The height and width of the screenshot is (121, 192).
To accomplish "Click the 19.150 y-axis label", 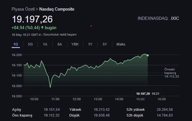I will point(17,65).
